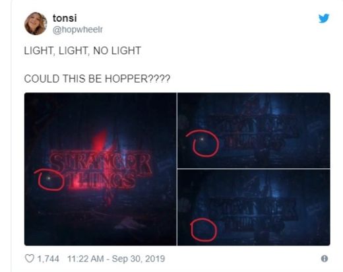Open the @hopwheelr handle link
Image resolution: width=343 pixels, height=272 pixels.
77,30
